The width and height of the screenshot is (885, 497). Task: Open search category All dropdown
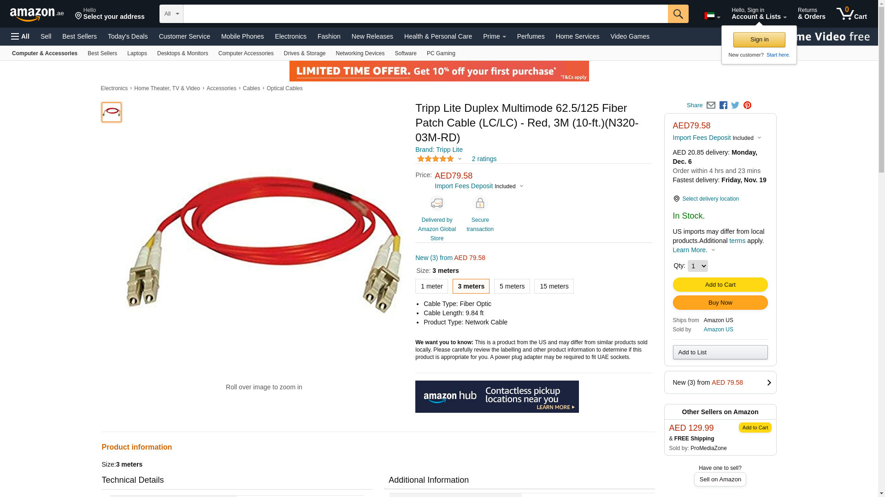point(171,14)
